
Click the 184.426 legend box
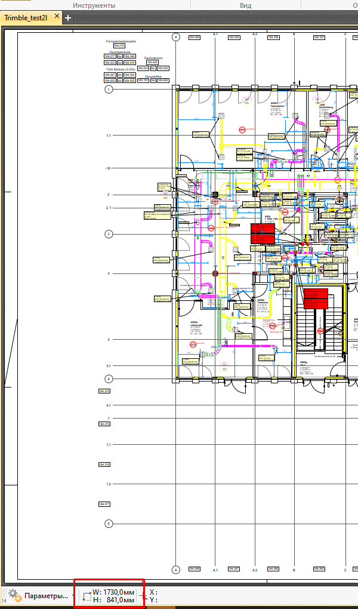click(x=152, y=63)
